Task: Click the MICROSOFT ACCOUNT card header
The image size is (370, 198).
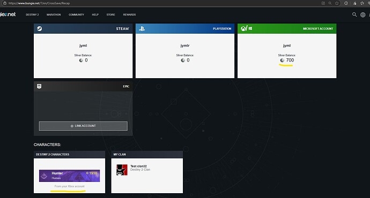Action: [287, 28]
